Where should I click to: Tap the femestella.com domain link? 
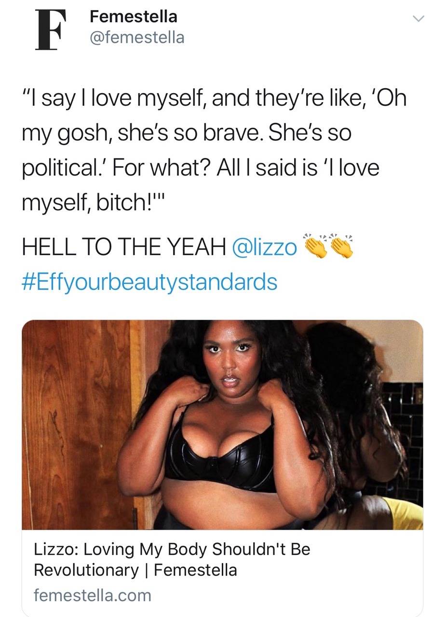[x=93, y=595]
